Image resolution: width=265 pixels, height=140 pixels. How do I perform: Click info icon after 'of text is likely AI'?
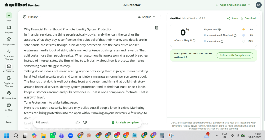click(194, 40)
